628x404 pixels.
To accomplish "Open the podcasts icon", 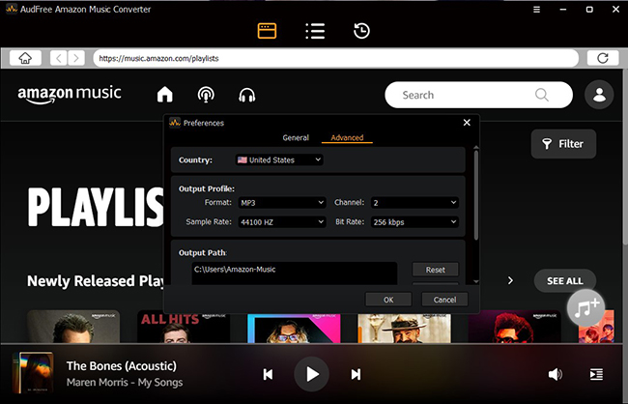I will pyautogui.click(x=206, y=95).
